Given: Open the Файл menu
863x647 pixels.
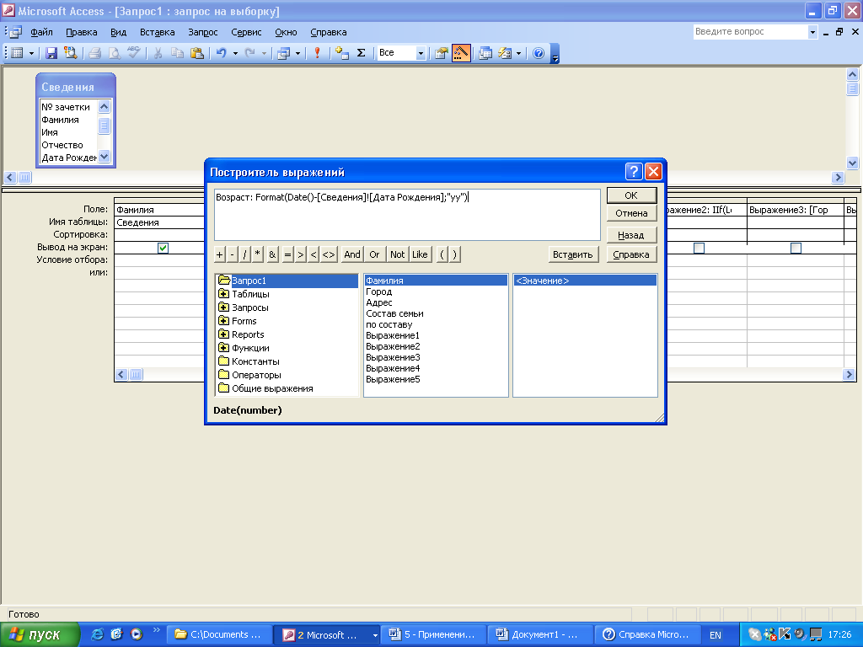Looking at the screenshot, I should click(x=41, y=32).
